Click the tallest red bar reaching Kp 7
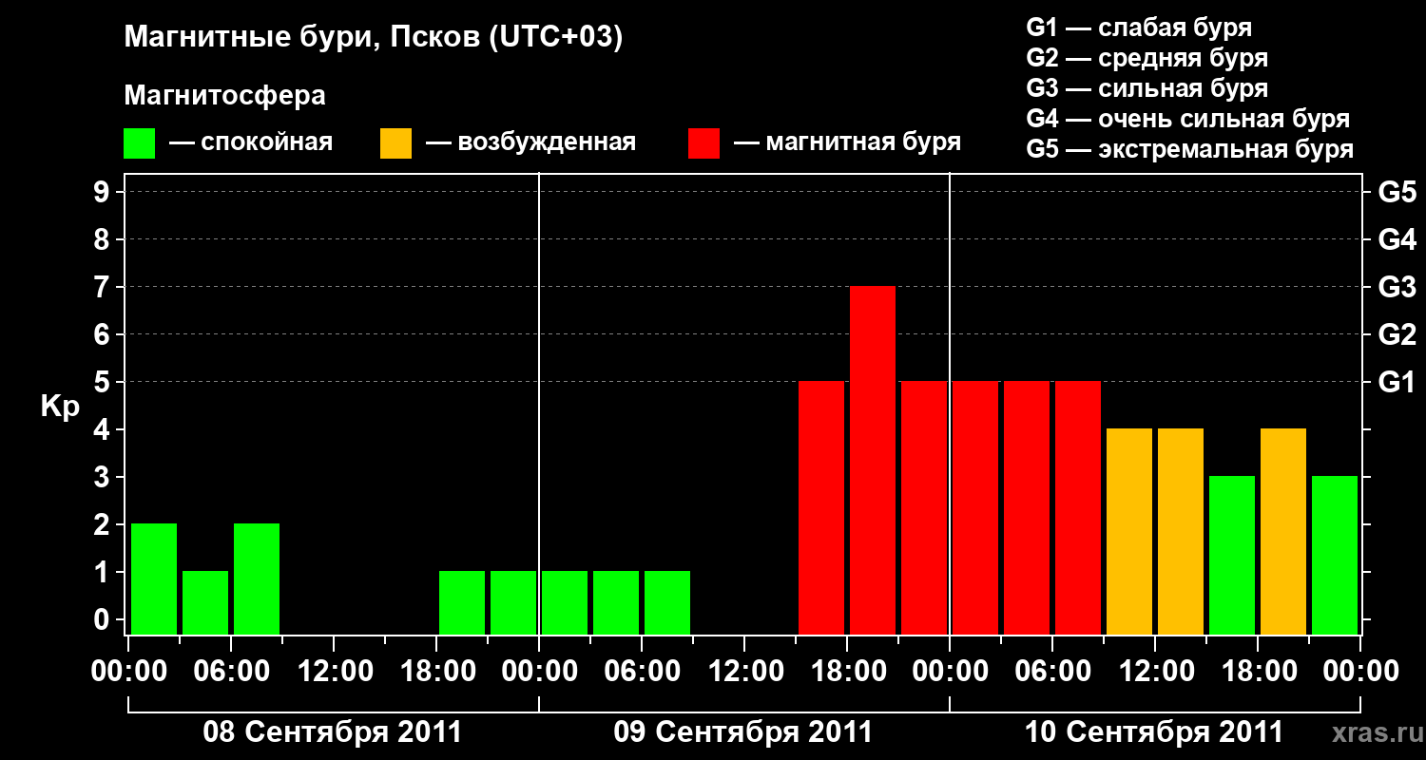The width and height of the screenshot is (1426, 760). point(873,460)
